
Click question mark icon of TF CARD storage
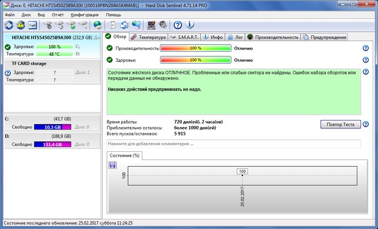(8, 73)
